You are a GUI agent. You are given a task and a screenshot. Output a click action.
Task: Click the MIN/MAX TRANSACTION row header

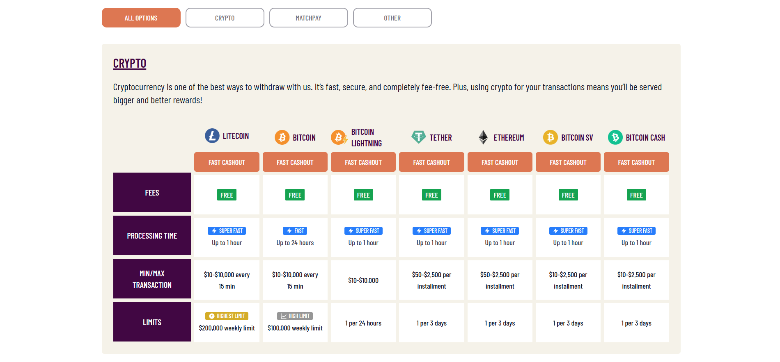point(152,279)
